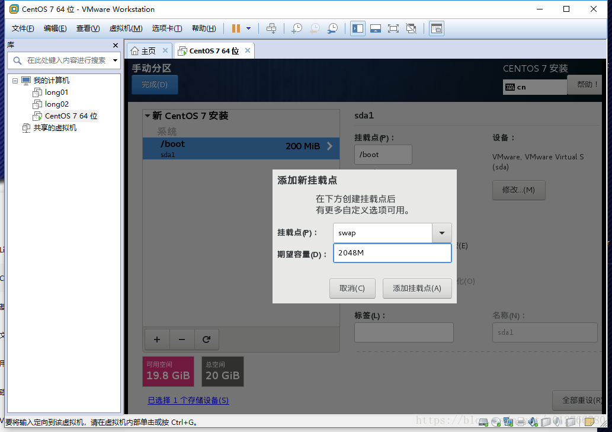This screenshot has height=432, width=612.
Task: Select 共享的虚拟机 in the library
Action: coord(55,127)
